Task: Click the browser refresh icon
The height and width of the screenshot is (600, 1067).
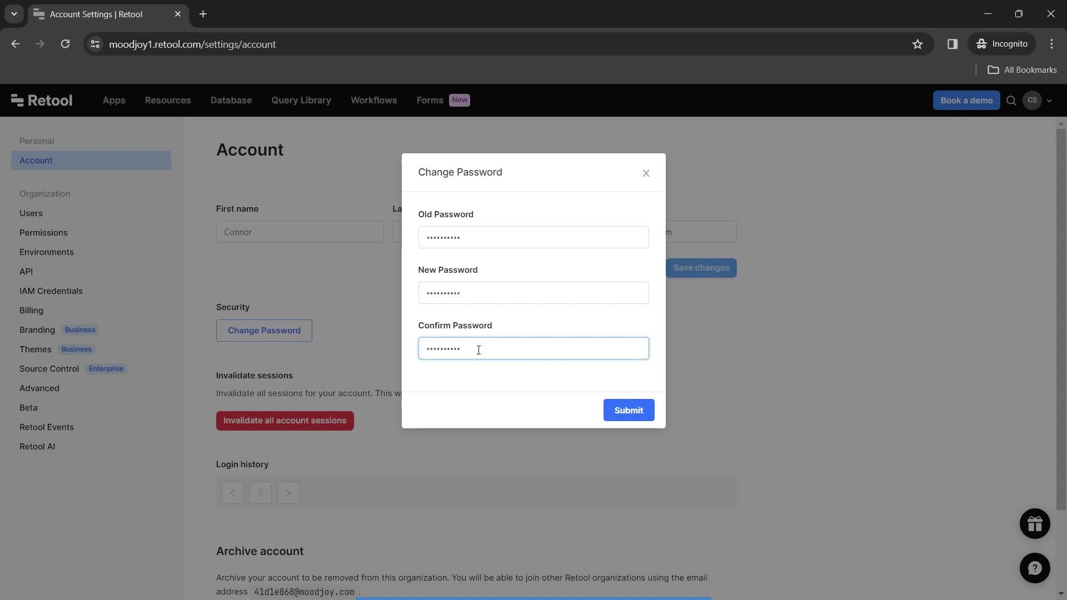Action: coord(65,44)
